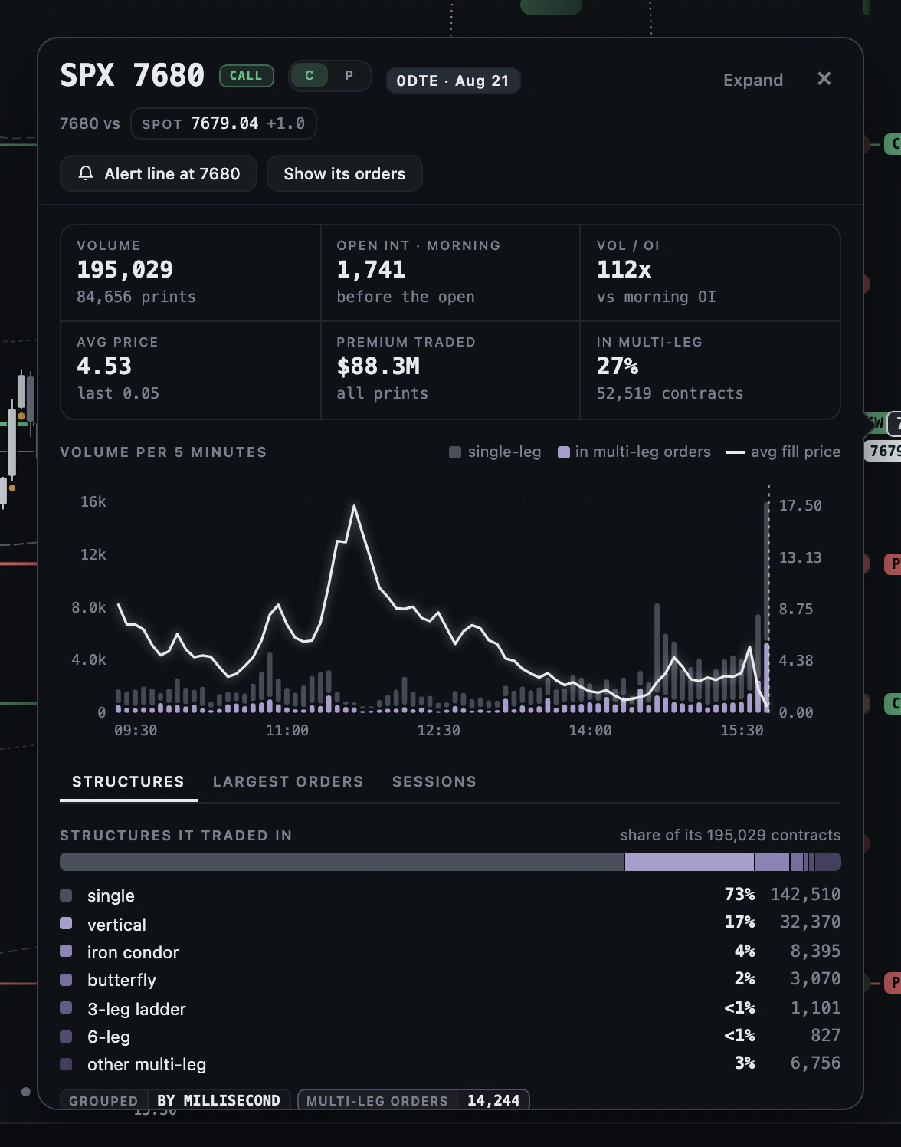Close the SPX 7680 detail panel
The height and width of the screenshot is (1147, 901).
coord(824,79)
